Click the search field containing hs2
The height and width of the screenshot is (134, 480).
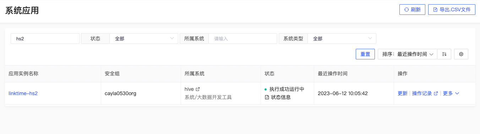pyautogui.click(x=45, y=39)
